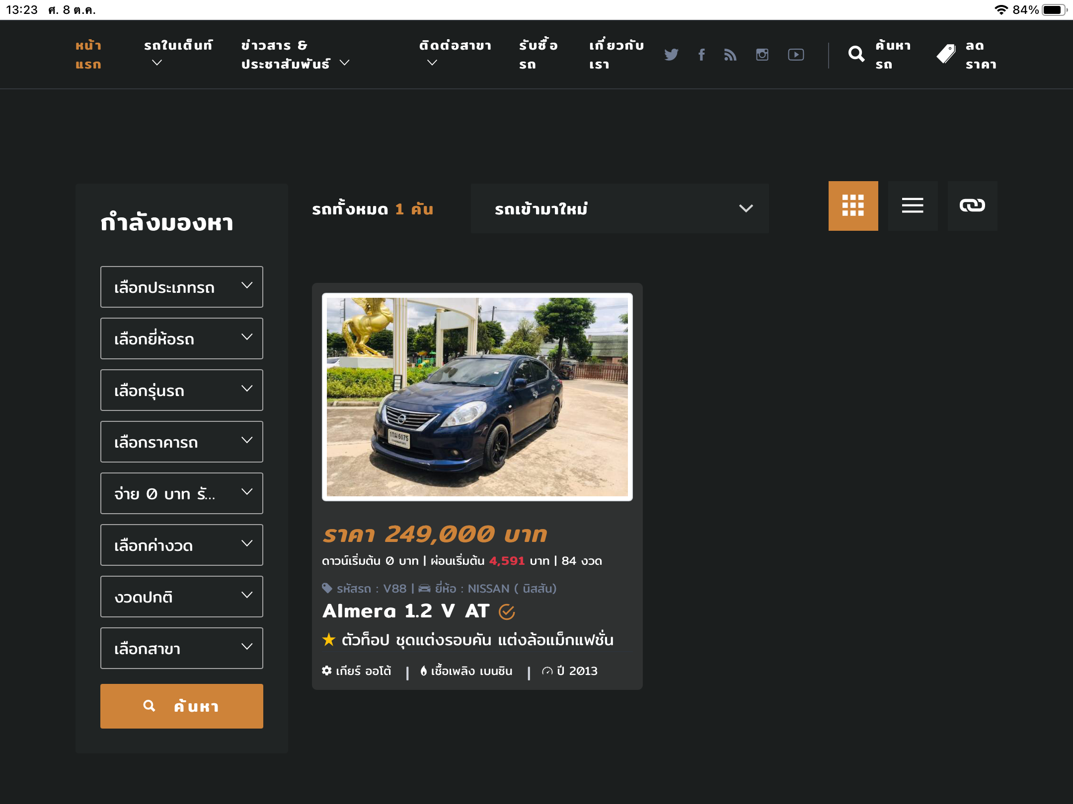Image resolution: width=1073 pixels, height=804 pixels.
Task: Click the Instagram icon in header
Action: click(x=762, y=55)
